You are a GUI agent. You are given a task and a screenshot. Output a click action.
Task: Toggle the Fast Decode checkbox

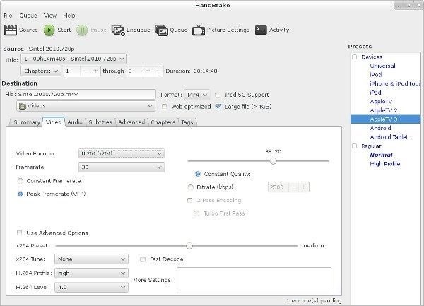tap(143, 259)
